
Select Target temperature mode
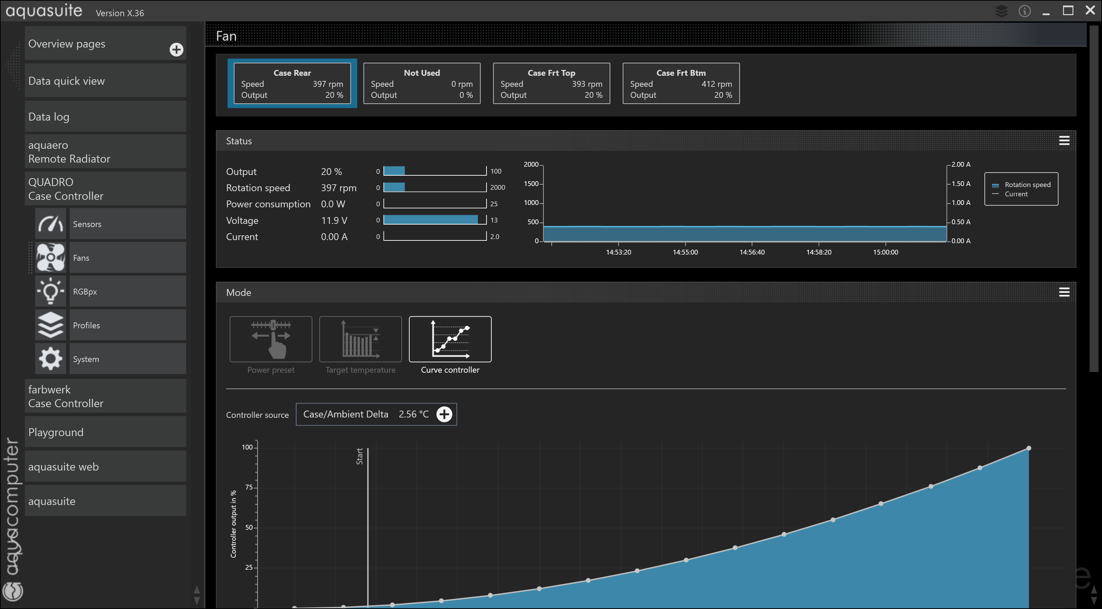click(360, 339)
